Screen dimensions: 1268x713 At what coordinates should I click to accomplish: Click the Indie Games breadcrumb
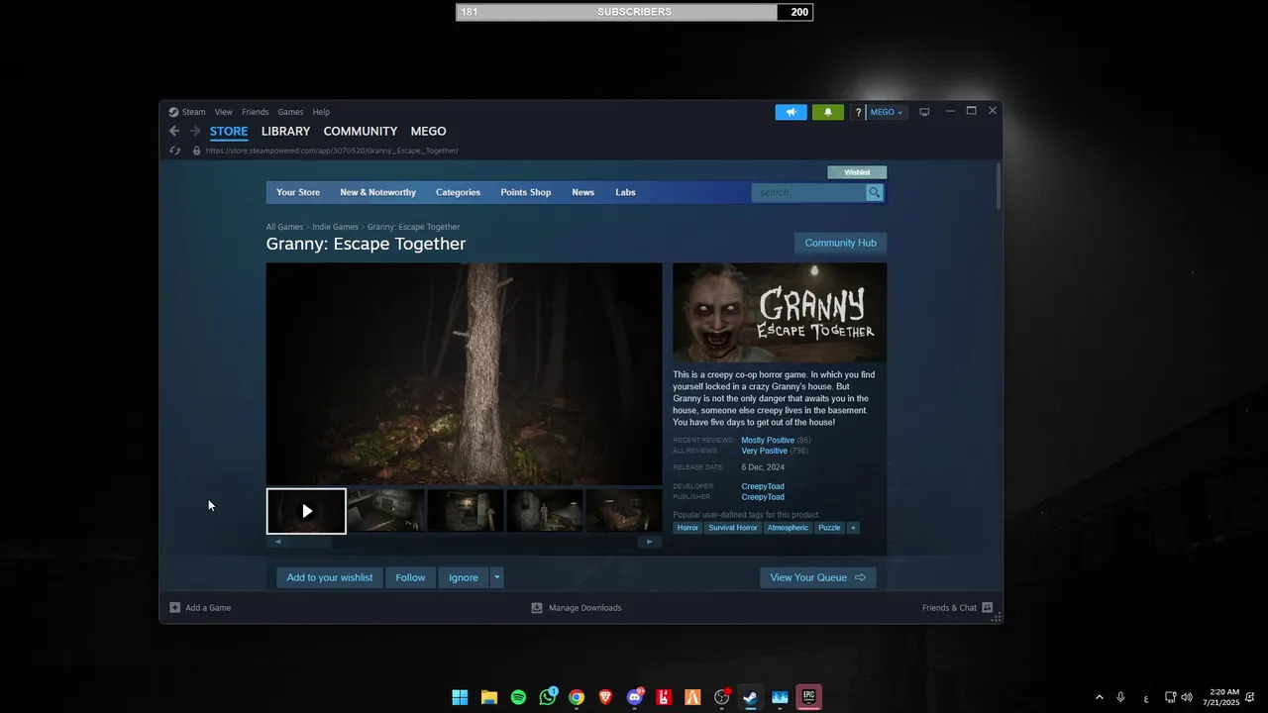(x=335, y=227)
